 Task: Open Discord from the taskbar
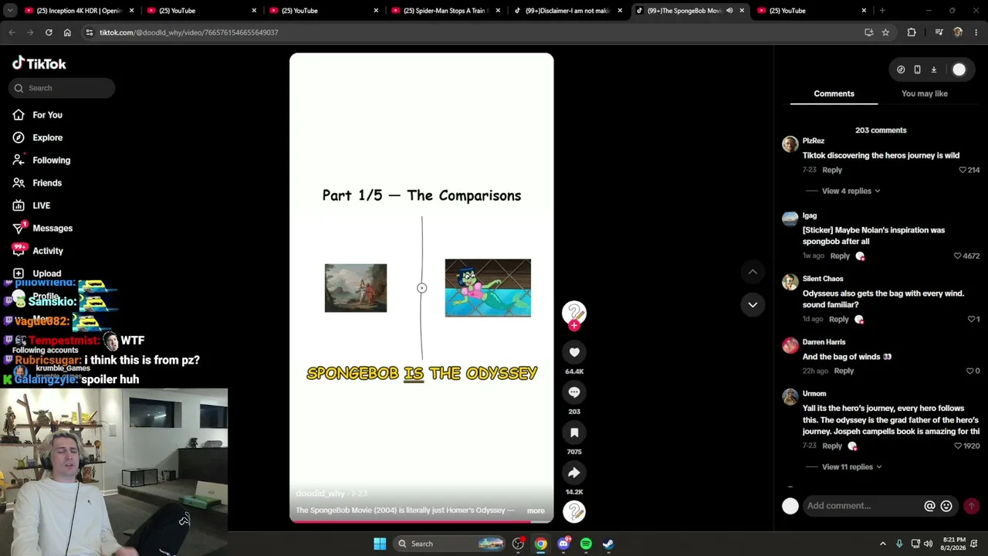point(563,544)
